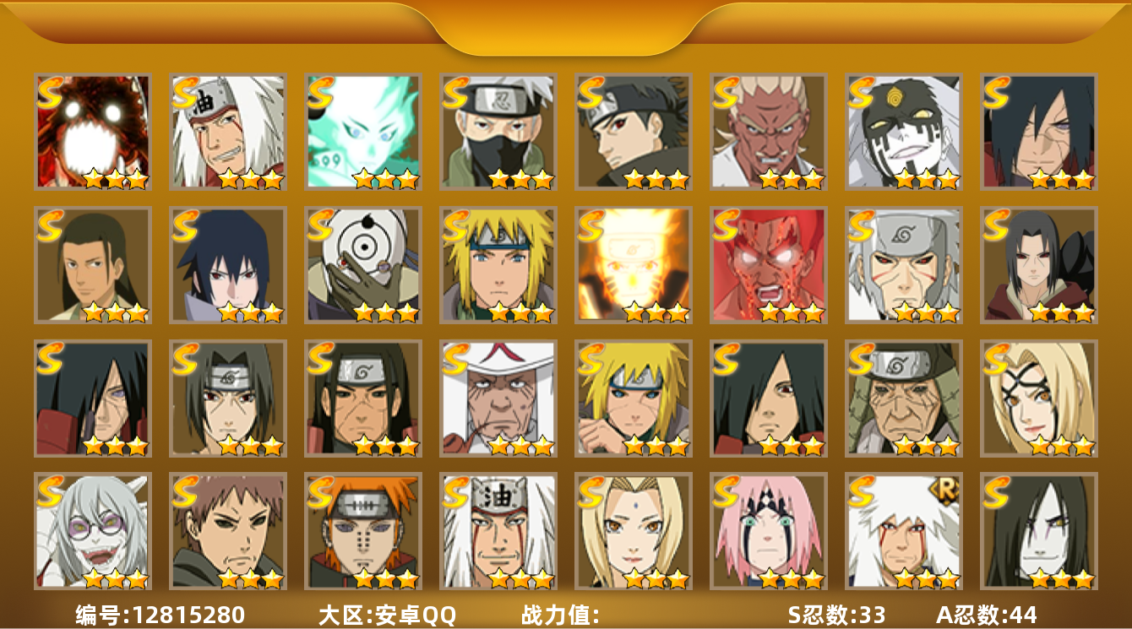Select the Jiraiya card with R badge
1132x629 pixels.
tap(904, 531)
